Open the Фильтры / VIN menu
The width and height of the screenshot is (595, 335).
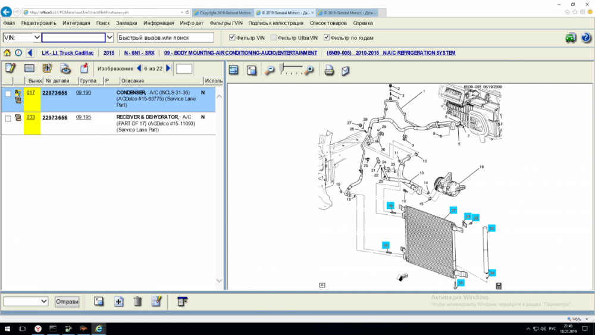point(227,23)
